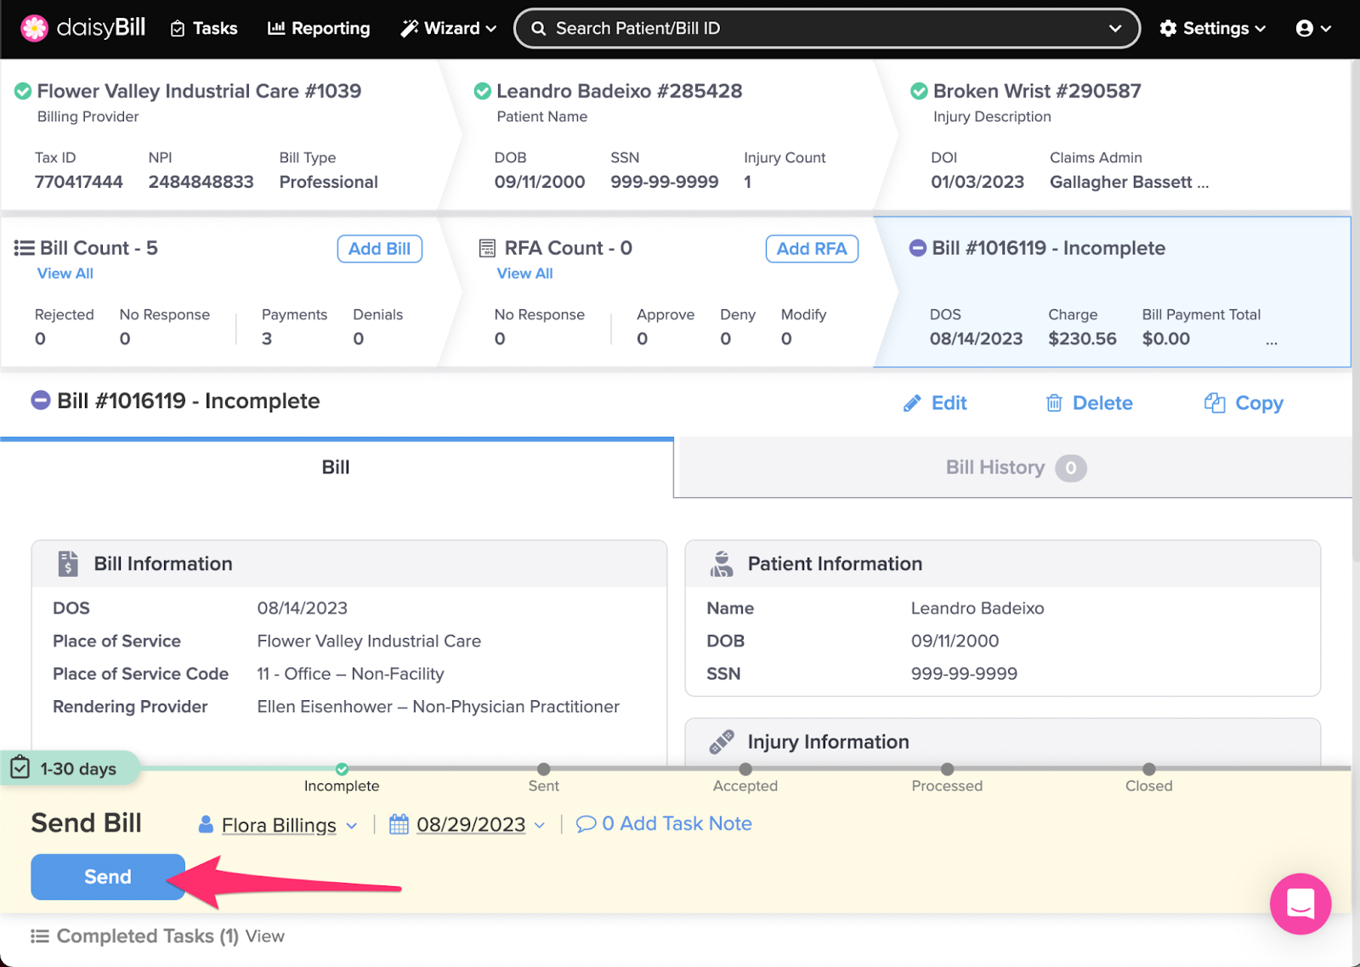Open the Reporting menu item
Image resolution: width=1360 pixels, height=967 pixels.
coord(319,28)
